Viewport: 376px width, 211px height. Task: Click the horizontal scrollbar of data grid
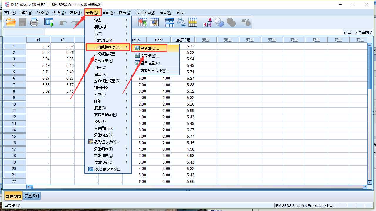click(197, 187)
